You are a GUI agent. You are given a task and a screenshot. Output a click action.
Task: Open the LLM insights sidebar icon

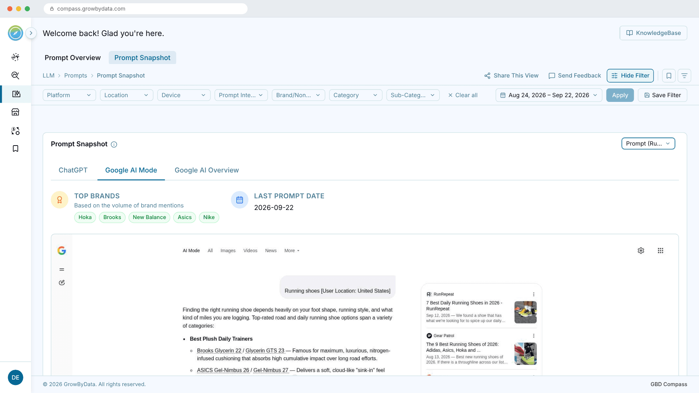[16, 94]
